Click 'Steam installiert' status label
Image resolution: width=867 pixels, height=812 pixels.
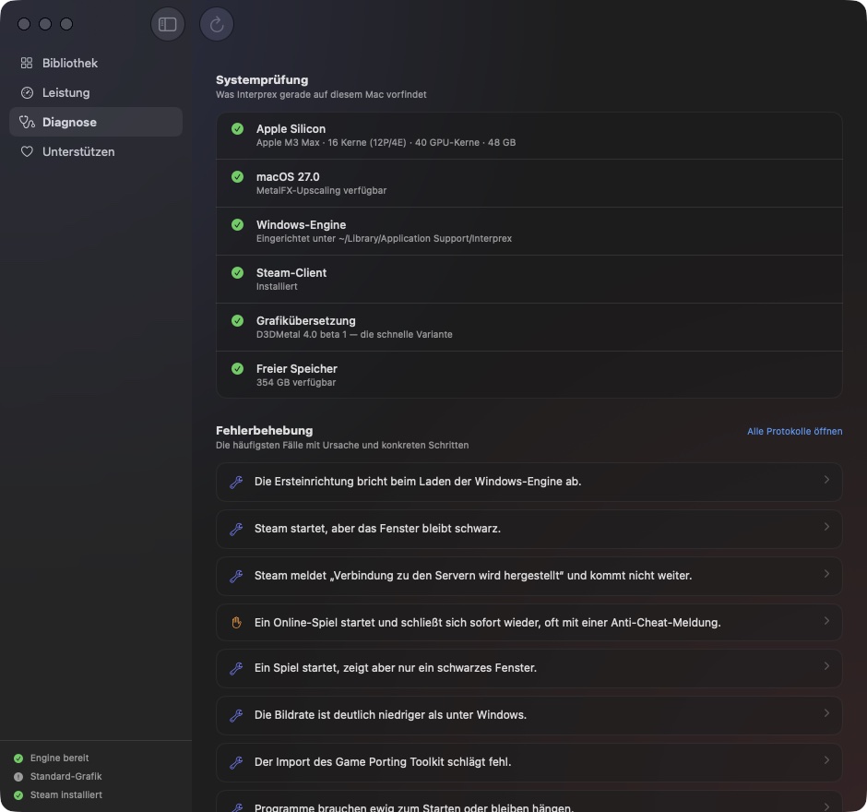click(65, 795)
